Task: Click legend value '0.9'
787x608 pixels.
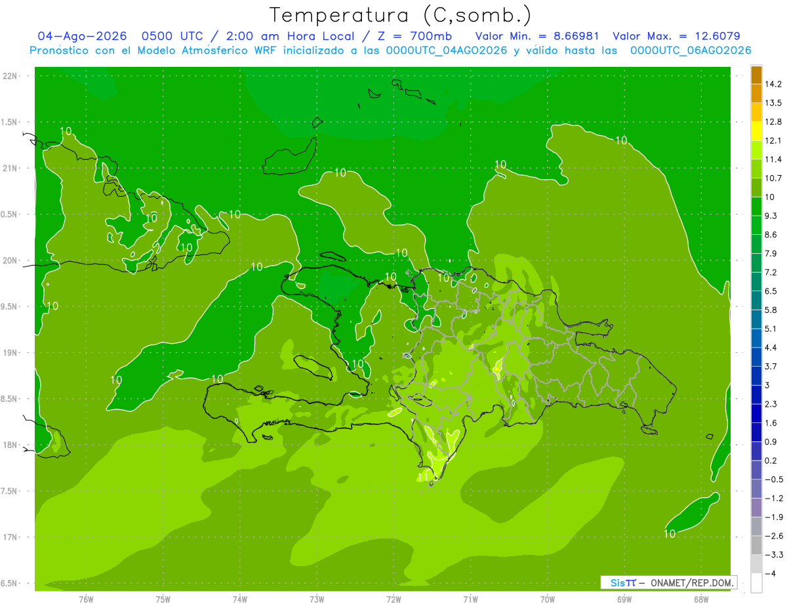Action: (772, 441)
